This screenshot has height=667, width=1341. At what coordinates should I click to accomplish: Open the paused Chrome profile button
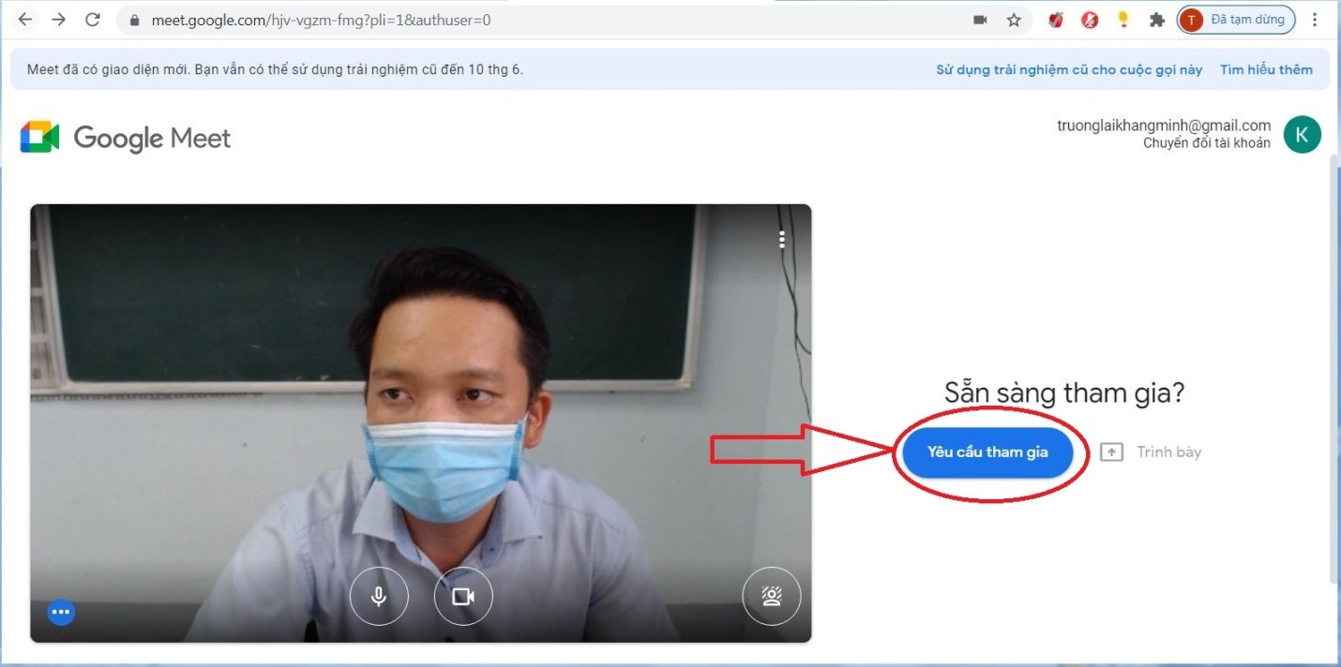(1236, 20)
